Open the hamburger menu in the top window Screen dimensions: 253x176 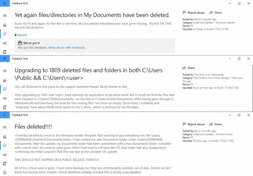5,15
